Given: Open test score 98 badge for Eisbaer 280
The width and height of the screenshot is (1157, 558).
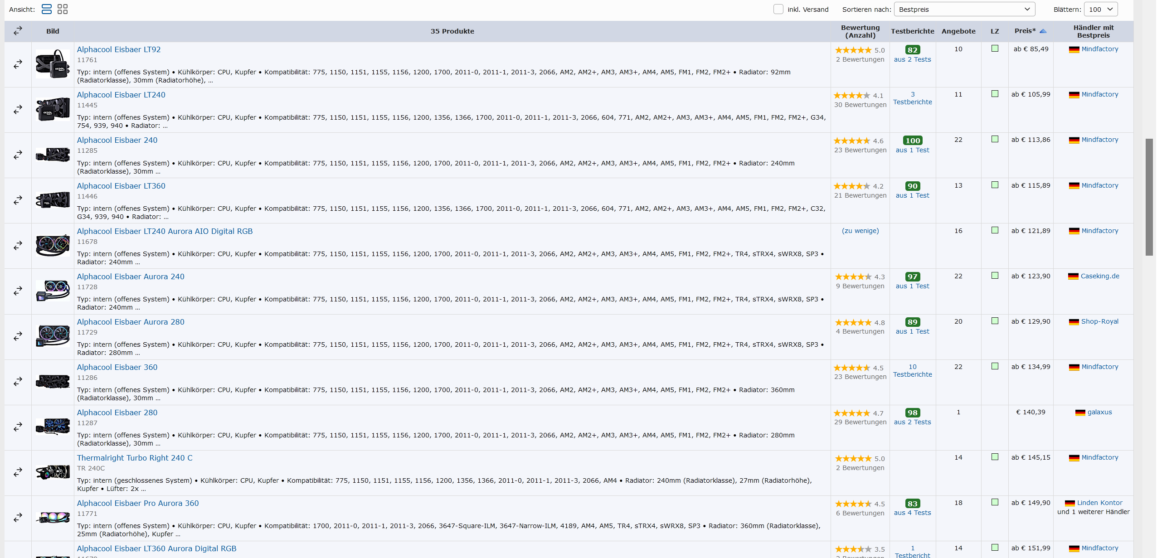Looking at the screenshot, I should [x=912, y=412].
